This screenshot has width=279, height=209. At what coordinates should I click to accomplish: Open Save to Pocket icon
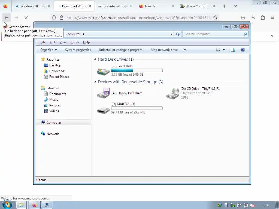(x=243, y=17)
